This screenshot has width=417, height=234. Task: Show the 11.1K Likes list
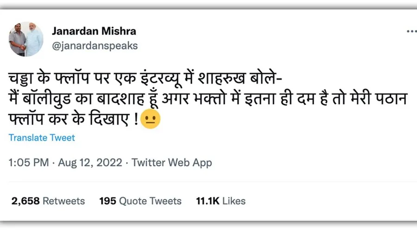coord(221,201)
